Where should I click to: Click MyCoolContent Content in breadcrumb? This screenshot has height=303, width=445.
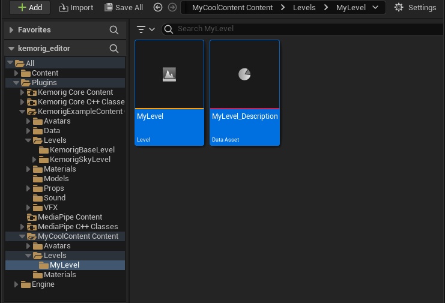click(x=232, y=8)
